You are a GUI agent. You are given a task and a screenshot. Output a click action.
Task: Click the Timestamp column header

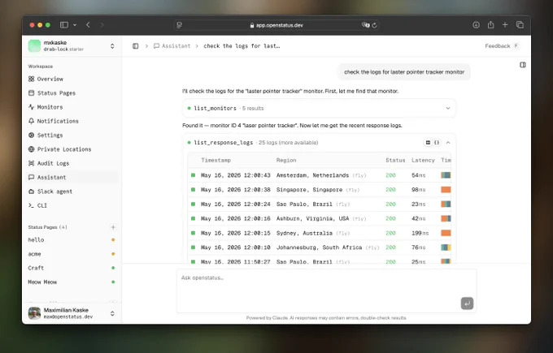216,160
